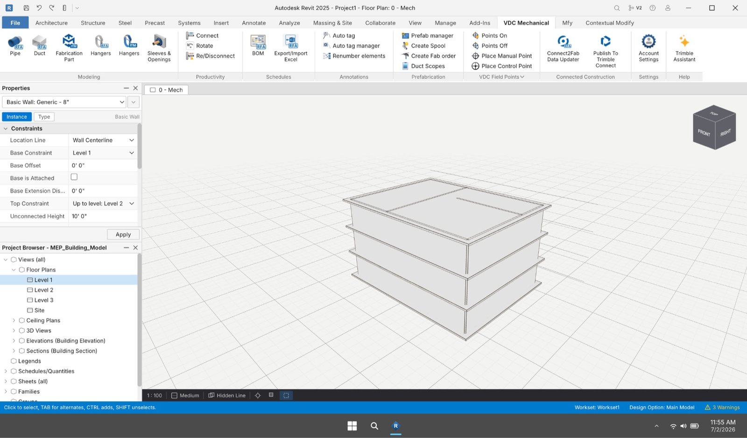Select Place Manual Point
The image size is (747, 438).
[x=502, y=56]
